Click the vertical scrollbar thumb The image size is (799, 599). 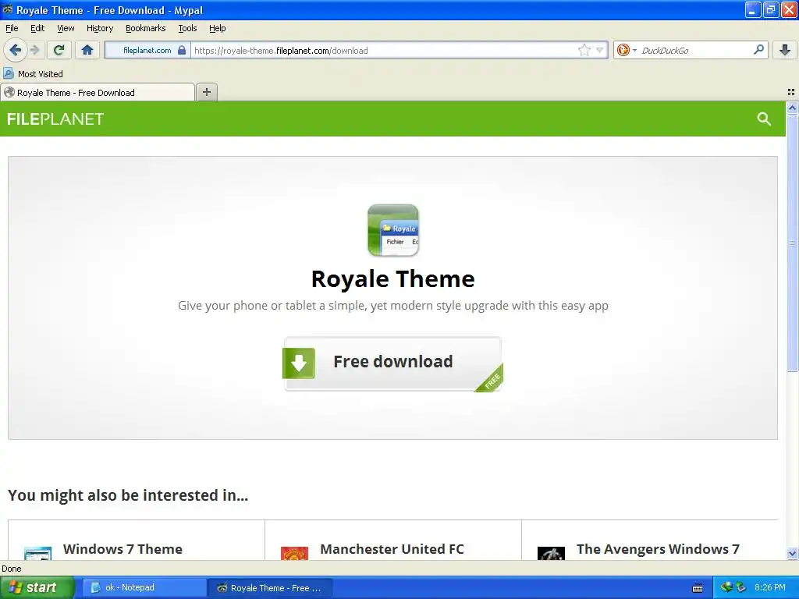point(792,243)
